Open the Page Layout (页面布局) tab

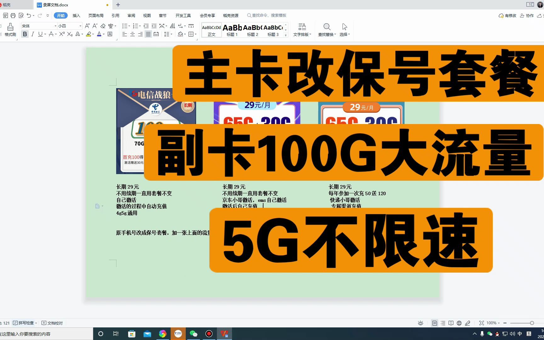(x=96, y=15)
